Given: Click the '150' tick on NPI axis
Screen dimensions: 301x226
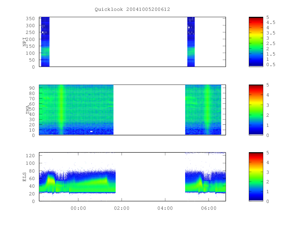Looking at the screenshot, I should click(31, 46).
